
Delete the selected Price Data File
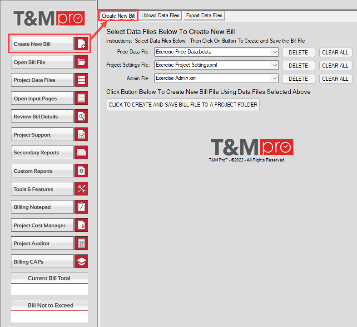click(x=298, y=52)
